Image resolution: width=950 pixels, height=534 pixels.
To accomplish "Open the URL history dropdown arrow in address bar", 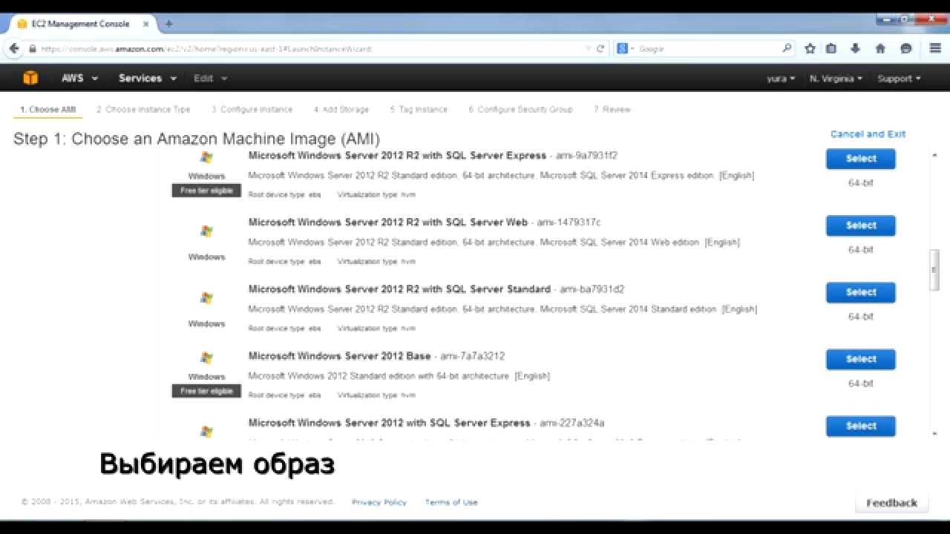I will coord(589,48).
